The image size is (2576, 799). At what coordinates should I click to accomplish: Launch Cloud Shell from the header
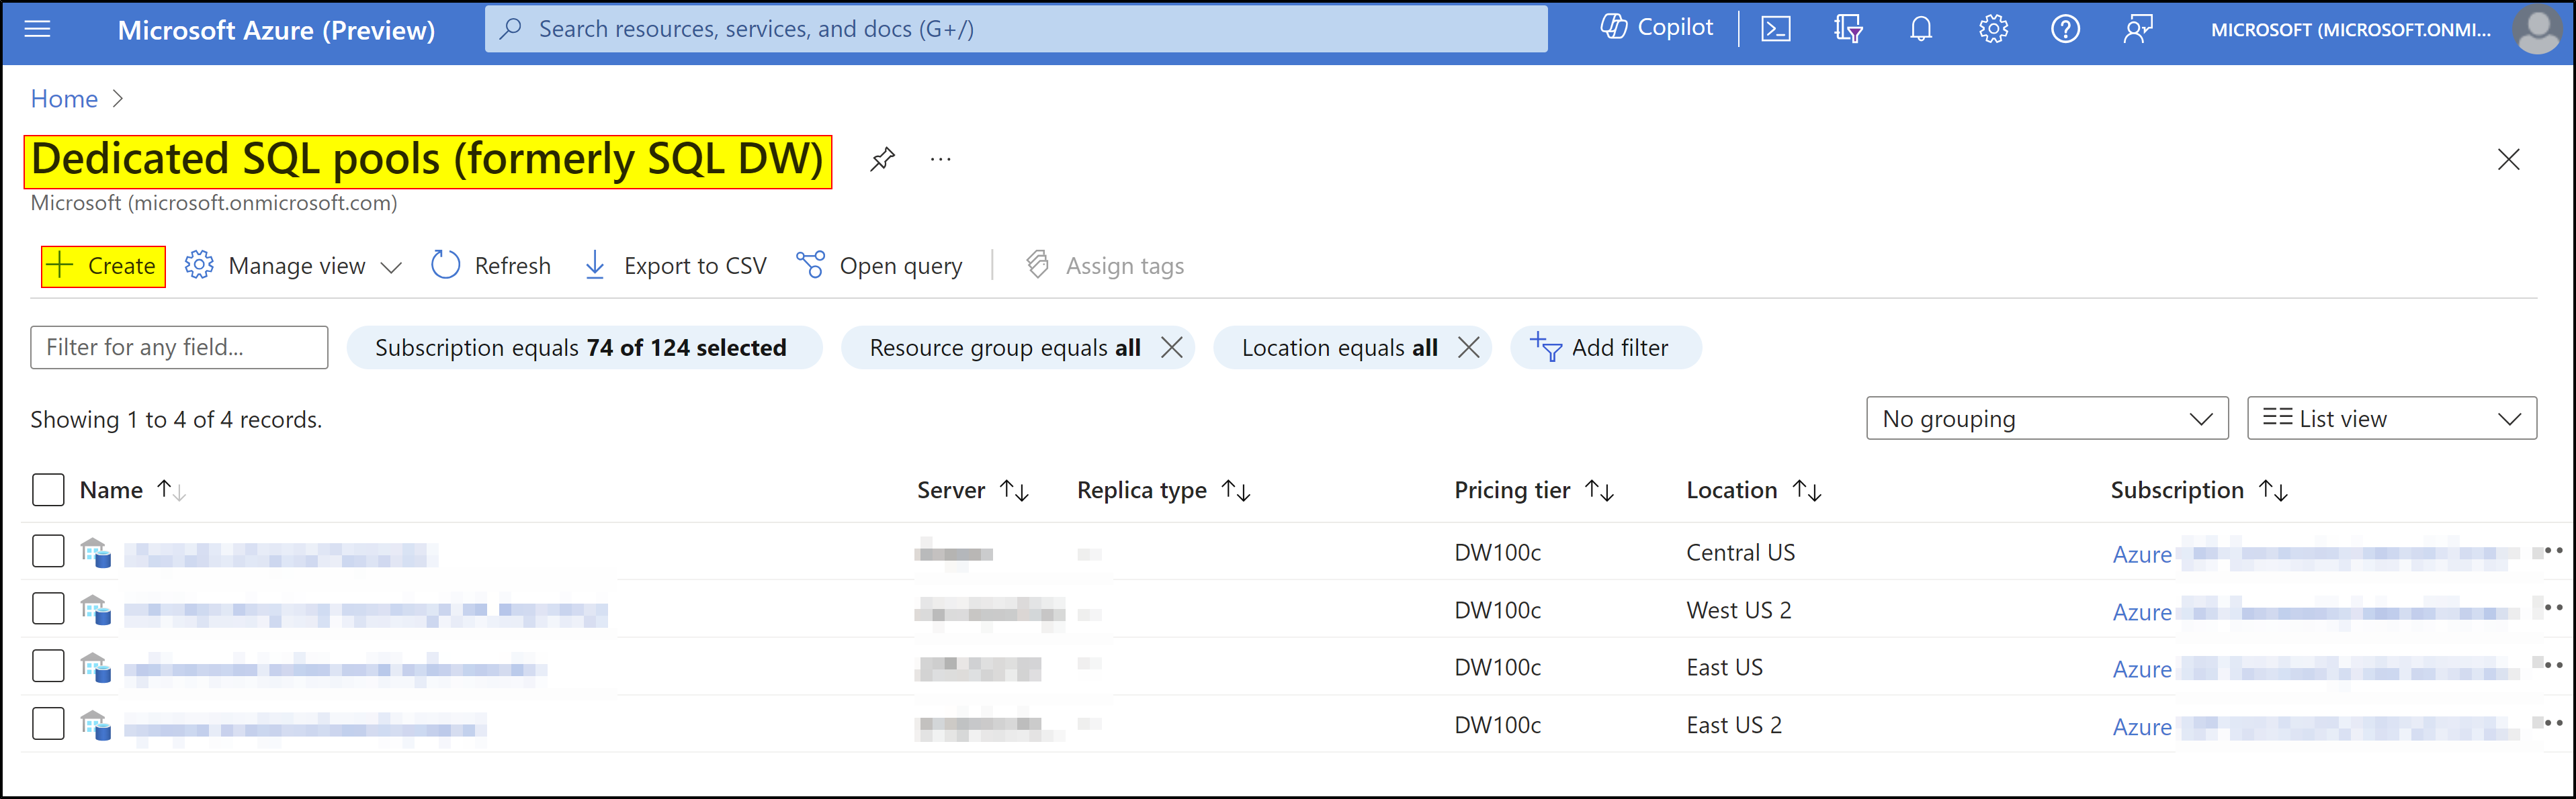[1776, 29]
